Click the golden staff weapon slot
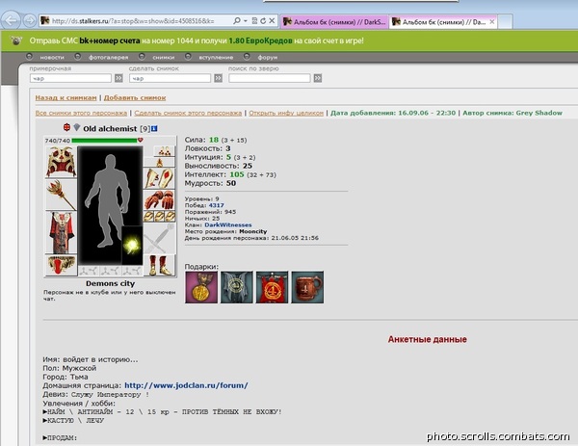578x446 pixels. [61, 195]
